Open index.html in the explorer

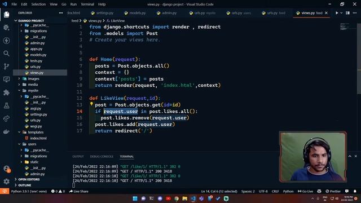[38, 138]
